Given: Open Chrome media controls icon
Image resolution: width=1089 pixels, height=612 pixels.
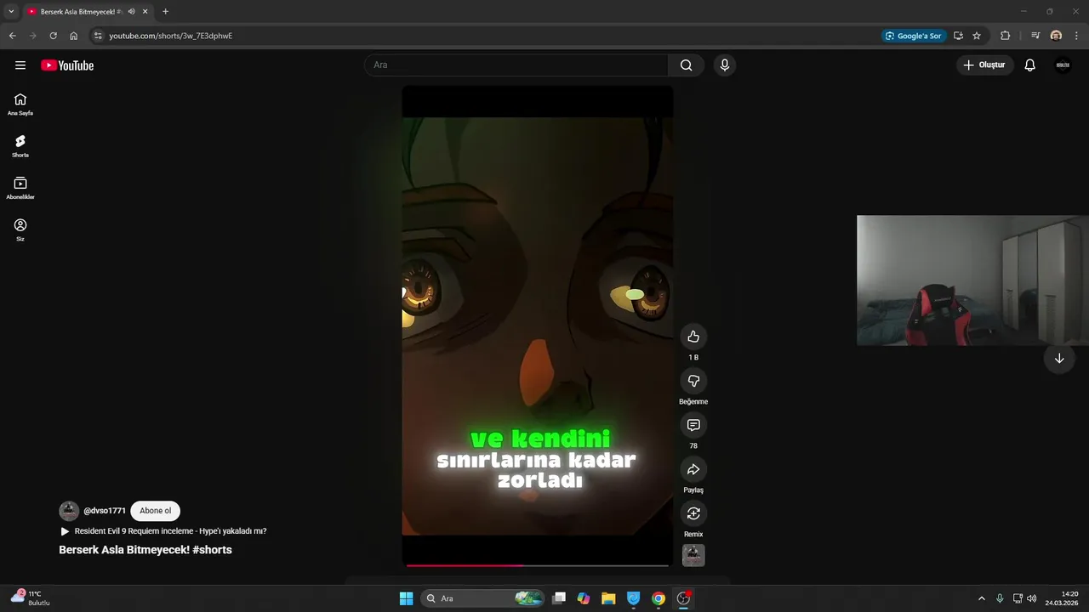Looking at the screenshot, I should 1035,36.
